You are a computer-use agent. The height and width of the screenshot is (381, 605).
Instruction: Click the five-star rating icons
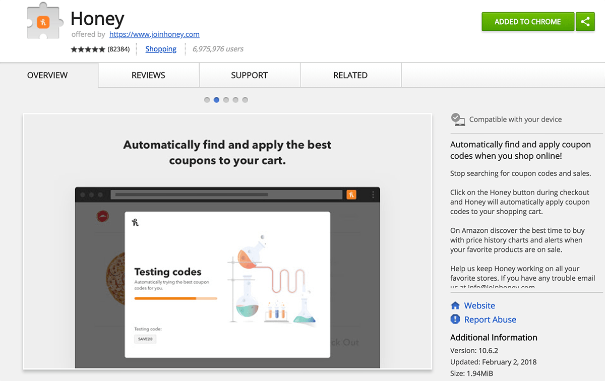coord(88,49)
